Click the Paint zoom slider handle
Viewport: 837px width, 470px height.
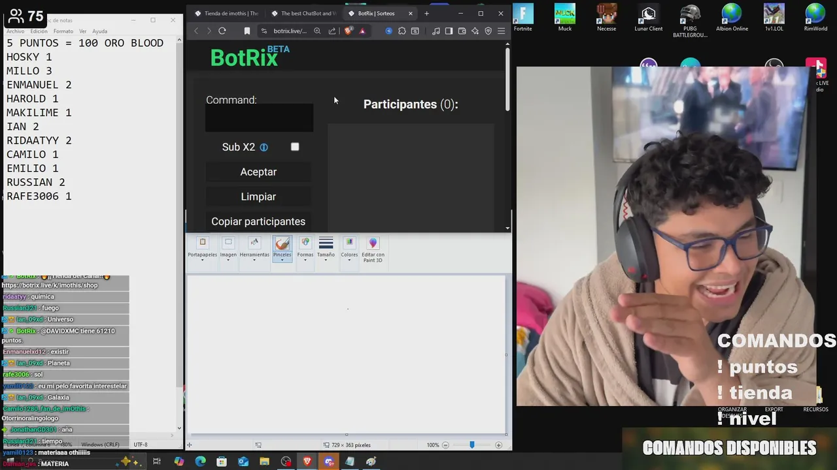(x=471, y=445)
